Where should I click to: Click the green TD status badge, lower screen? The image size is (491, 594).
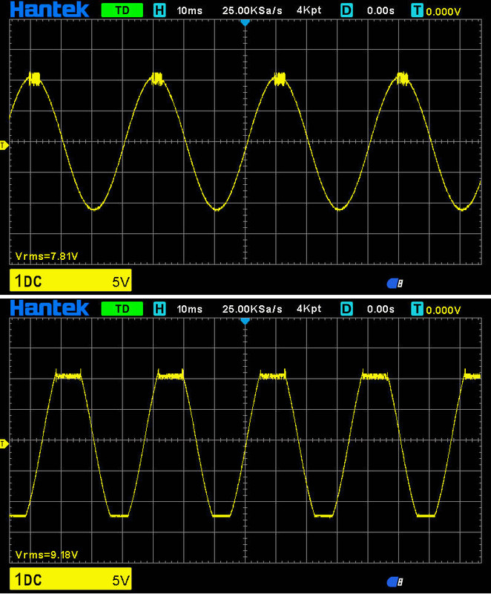(122, 309)
